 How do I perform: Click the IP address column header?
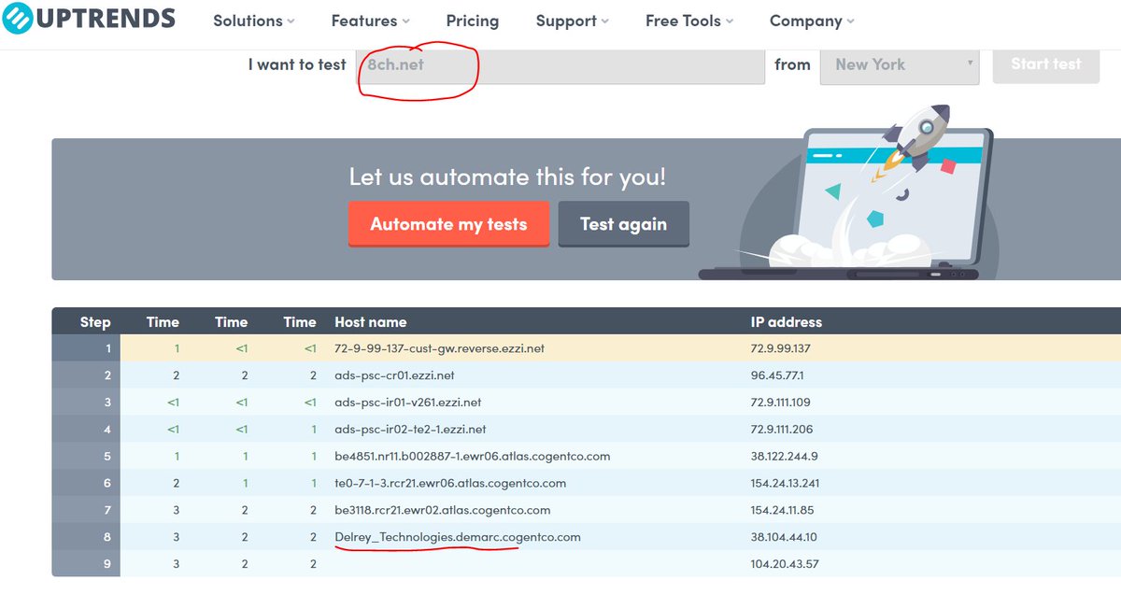pyautogui.click(x=787, y=322)
